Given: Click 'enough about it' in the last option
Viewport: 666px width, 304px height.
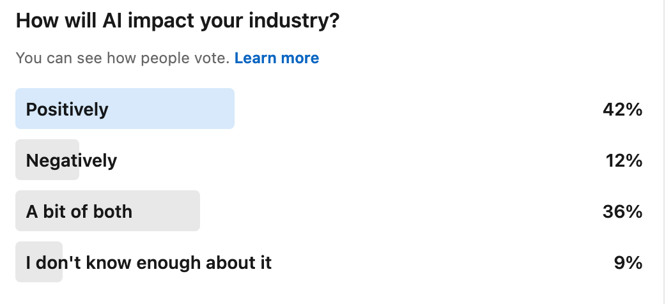Looking at the screenshot, I should coord(204,262).
